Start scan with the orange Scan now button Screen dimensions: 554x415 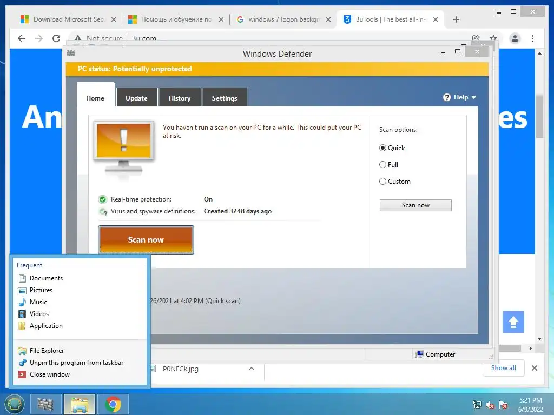(x=146, y=240)
